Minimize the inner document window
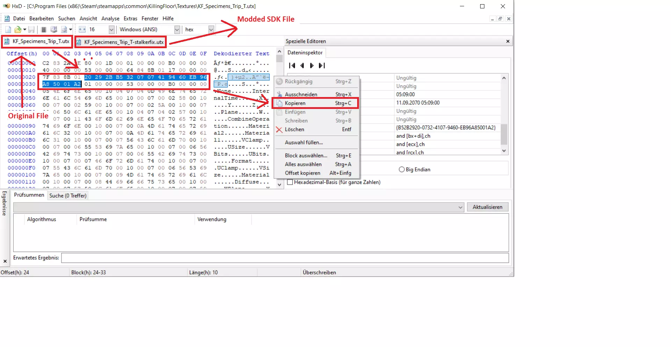 492,19
